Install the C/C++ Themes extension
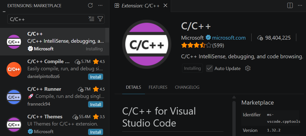Image resolution: width=306 pixels, height=136 pixels. (x=96, y=132)
